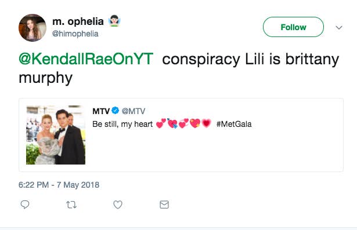357x230 pixels.
Task: Send tweet via direct message envelope icon
Action: pyautogui.click(x=164, y=205)
